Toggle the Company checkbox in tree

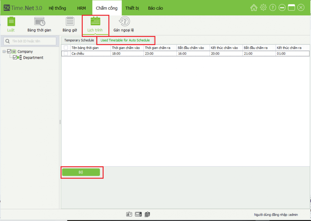(9, 52)
